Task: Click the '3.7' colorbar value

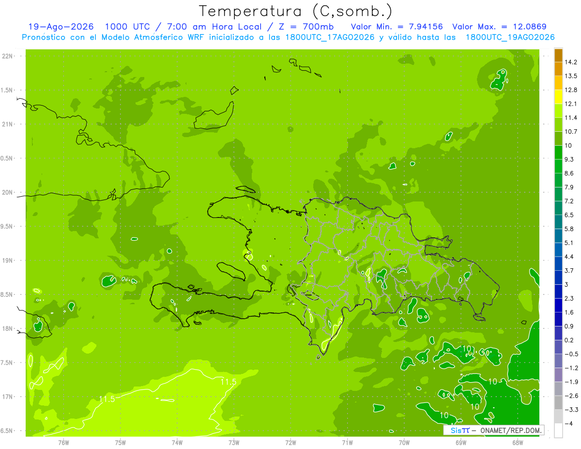Action: 569,270
